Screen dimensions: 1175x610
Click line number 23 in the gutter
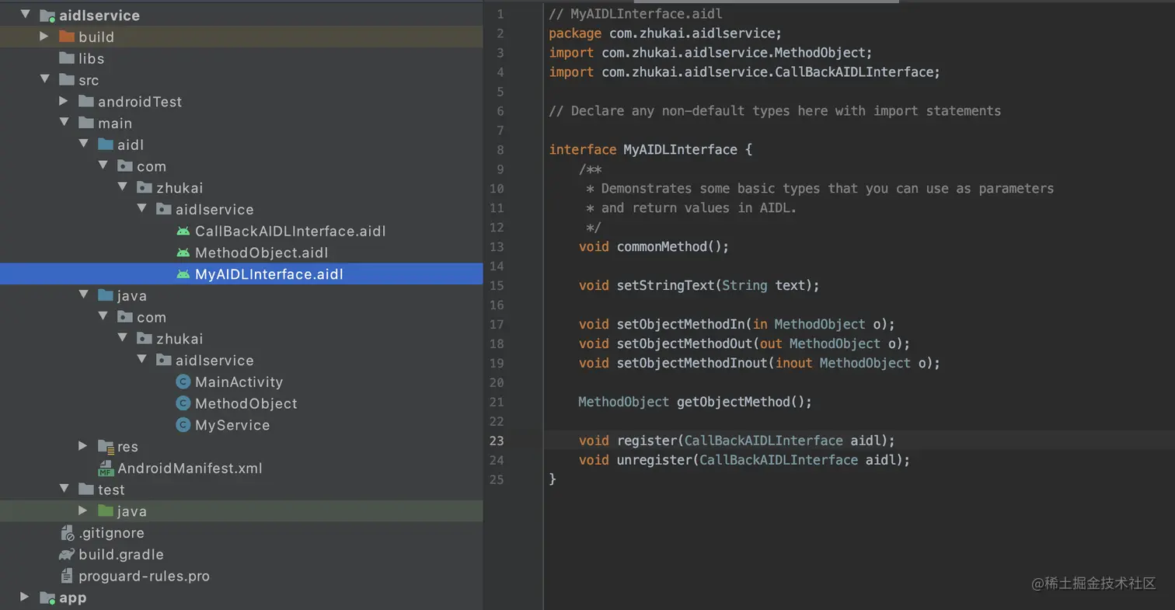click(497, 441)
